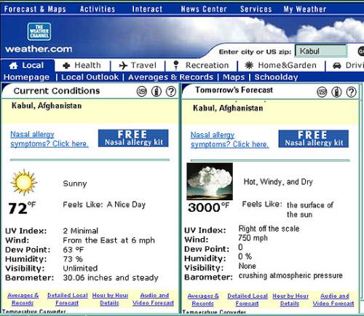Open Hour by Hour Details under Tomorrow's Forecast

(x=290, y=300)
